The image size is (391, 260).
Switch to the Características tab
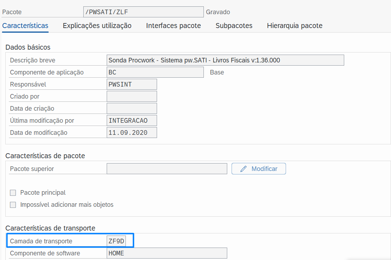25,26
